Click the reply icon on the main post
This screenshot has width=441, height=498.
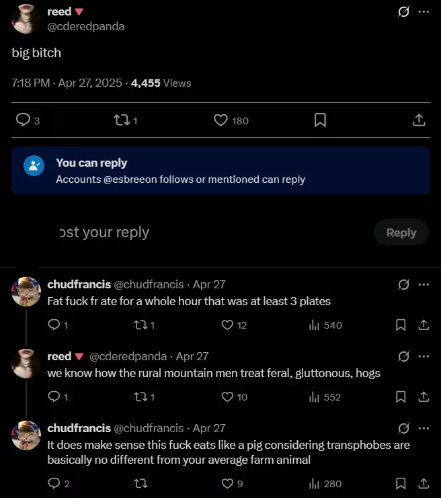(23, 120)
